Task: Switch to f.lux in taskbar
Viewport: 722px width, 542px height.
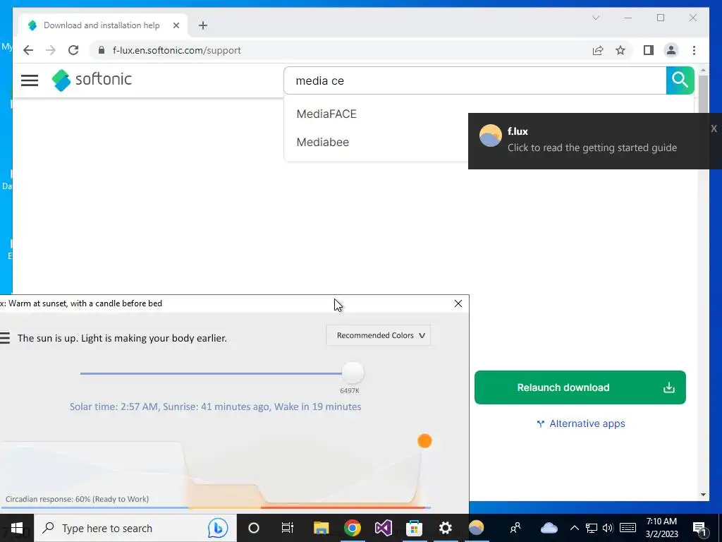Action: (476, 528)
